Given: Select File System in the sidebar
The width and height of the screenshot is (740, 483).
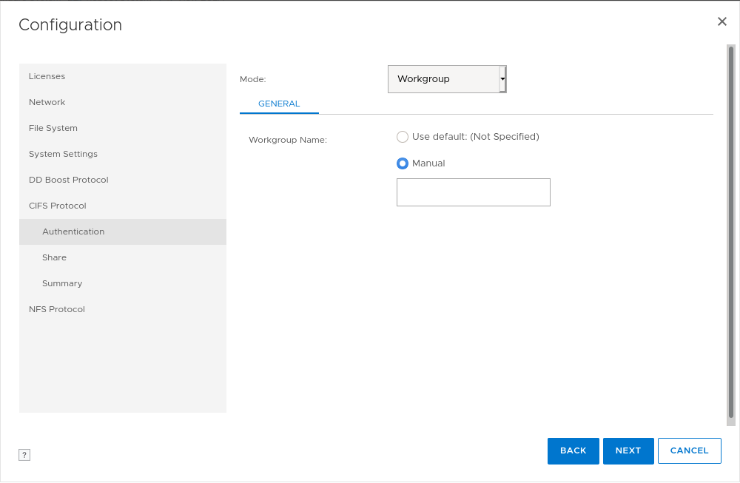Looking at the screenshot, I should tap(53, 128).
